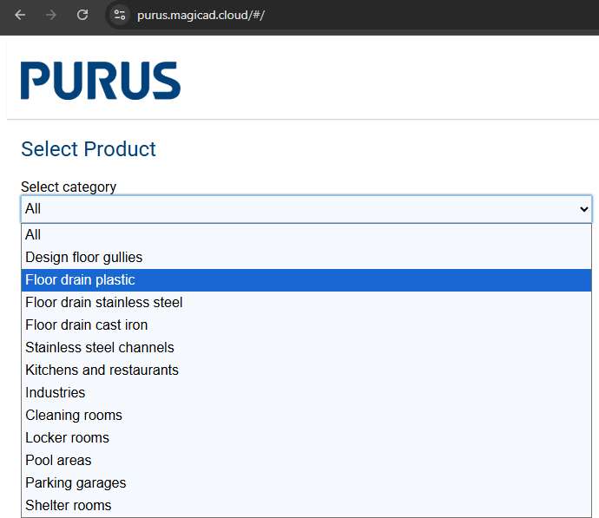Pick "Locker rooms" option
This screenshot has height=518, width=599.
point(306,437)
